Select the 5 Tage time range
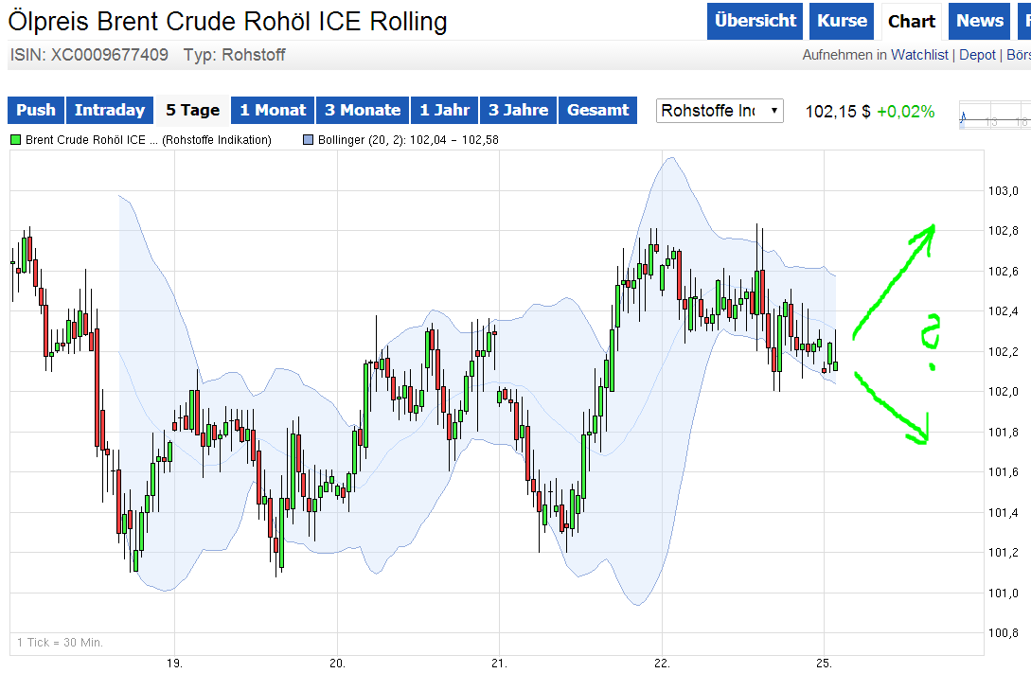Image resolution: width=1031 pixels, height=673 pixels. click(192, 110)
